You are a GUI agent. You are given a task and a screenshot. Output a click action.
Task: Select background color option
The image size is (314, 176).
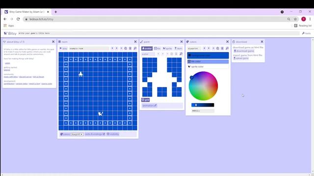click(x=208, y=55)
